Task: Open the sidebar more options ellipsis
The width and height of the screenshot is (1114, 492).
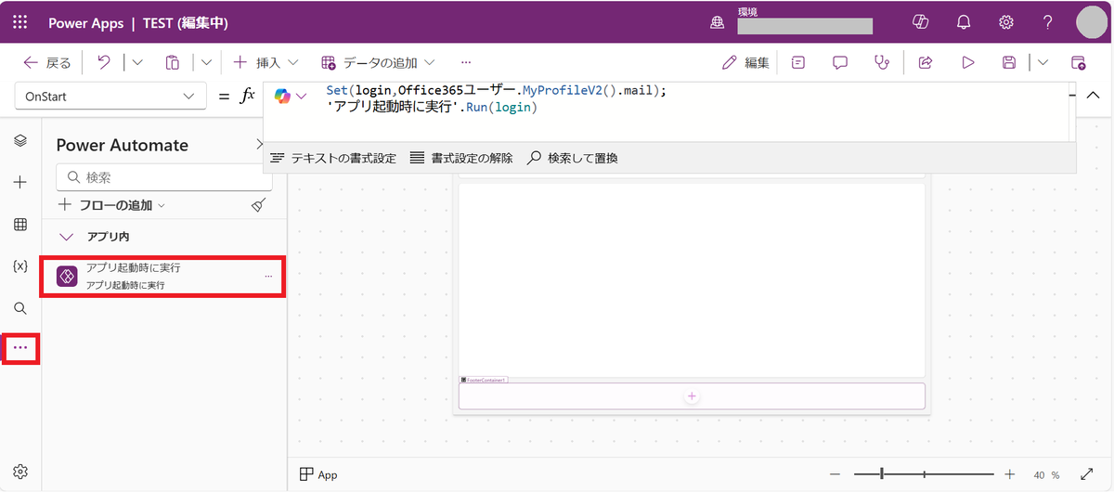Action: point(20,348)
